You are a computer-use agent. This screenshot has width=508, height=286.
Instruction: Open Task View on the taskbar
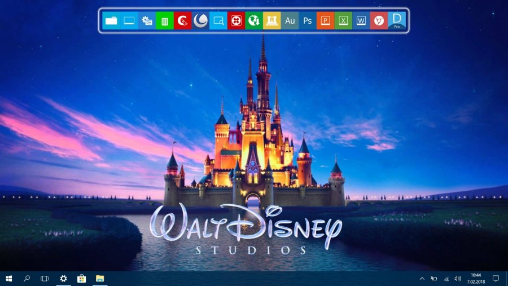pos(45,279)
